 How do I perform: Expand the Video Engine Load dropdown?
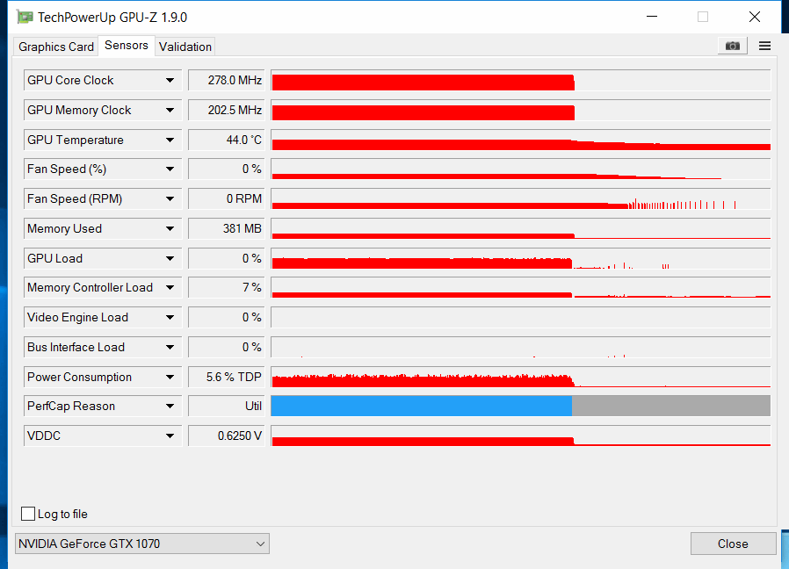coord(170,317)
